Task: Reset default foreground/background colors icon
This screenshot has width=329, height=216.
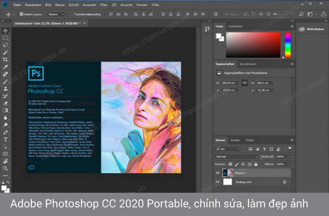Action: coord(3,182)
